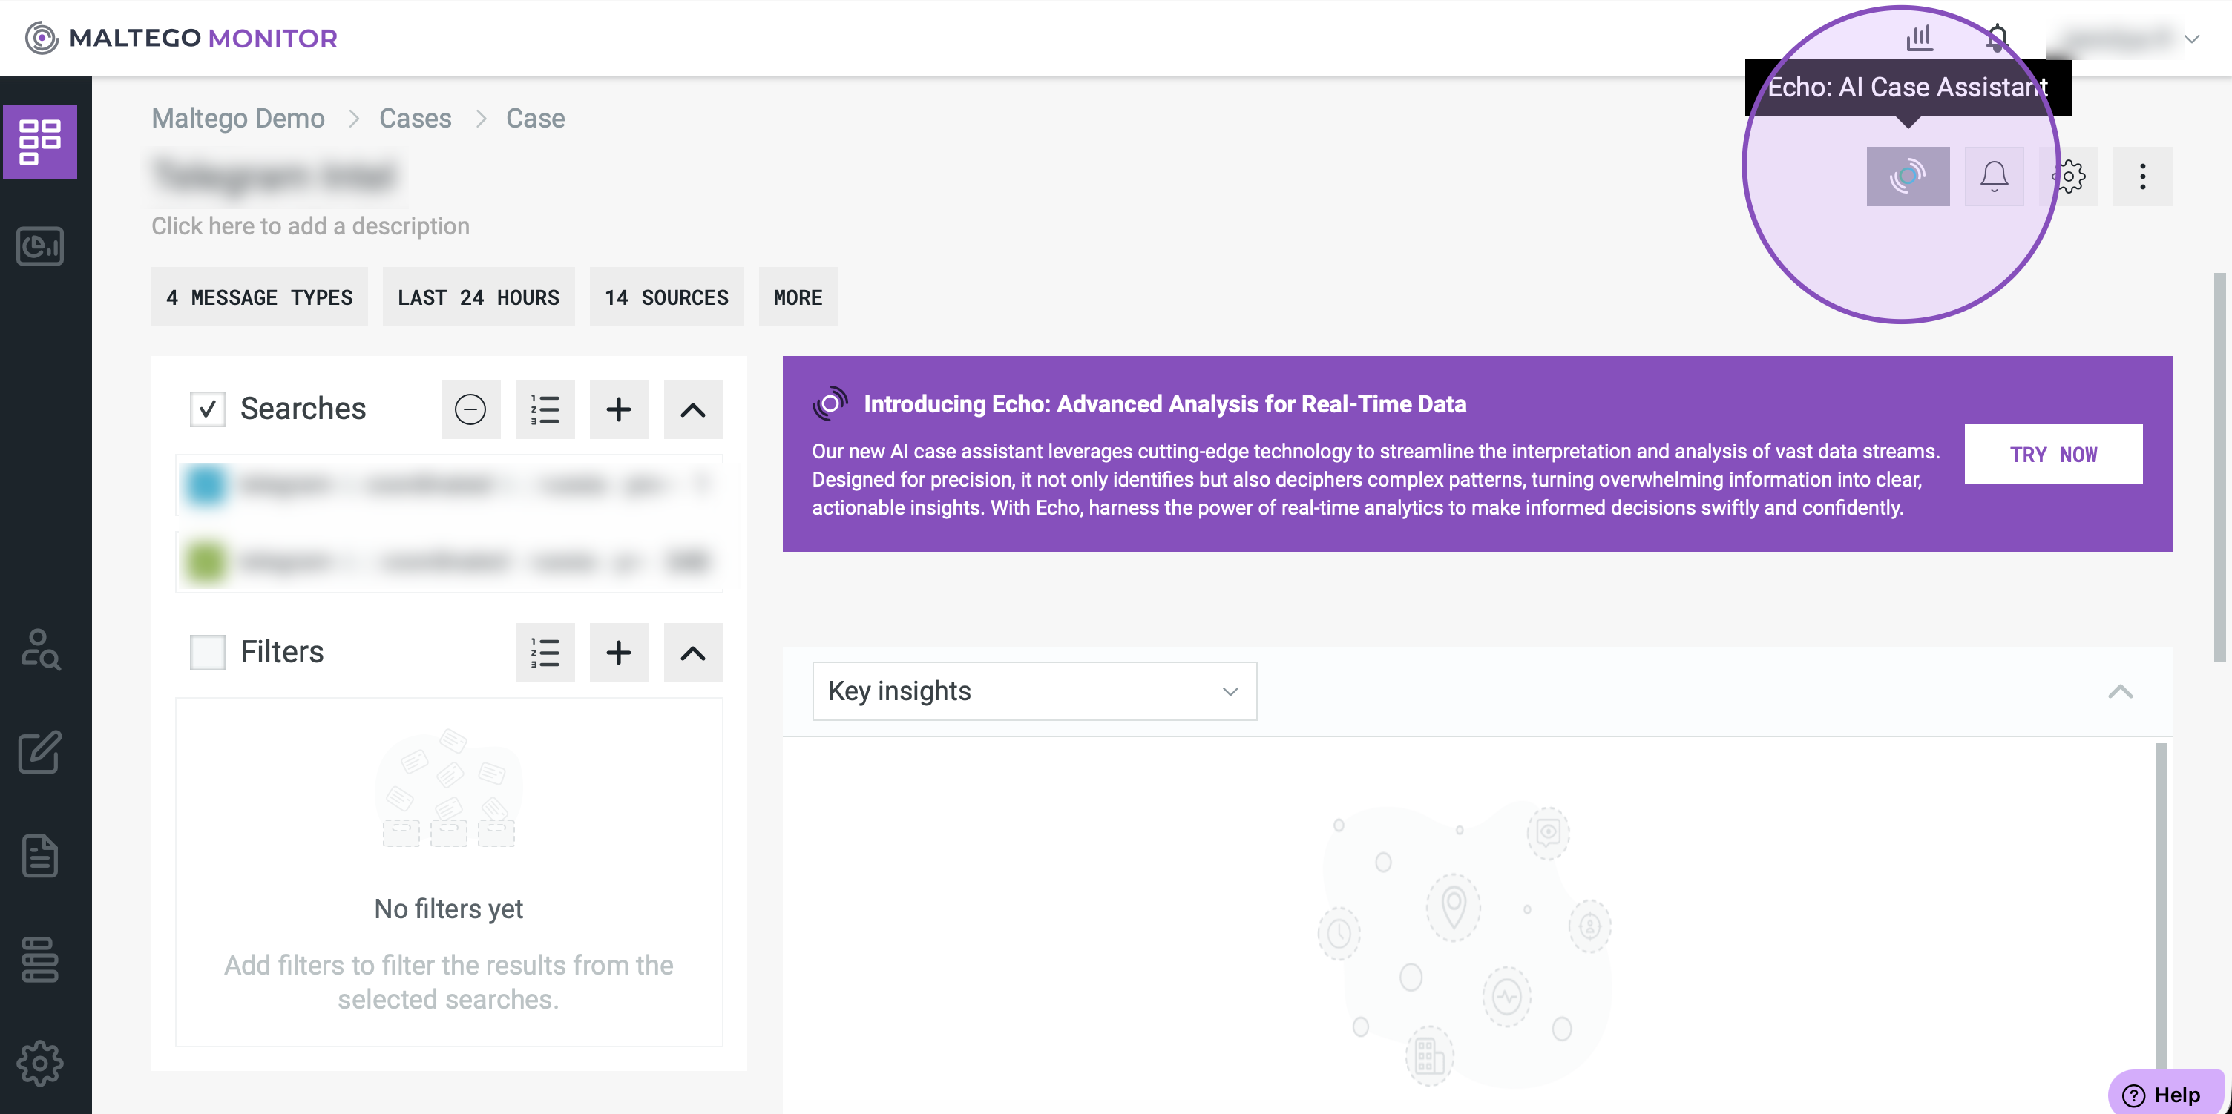This screenshot has width=2232, height=1114.
Task: Uncheck the Searches checkbox
Action: [x=207, y=409]
